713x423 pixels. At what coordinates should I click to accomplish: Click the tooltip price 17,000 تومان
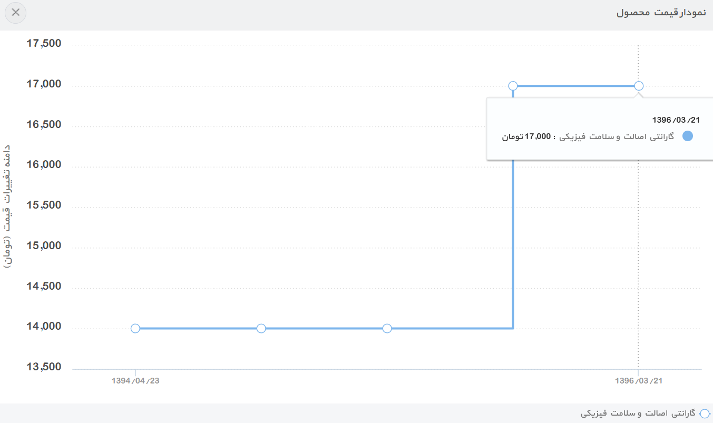(526, 136)
